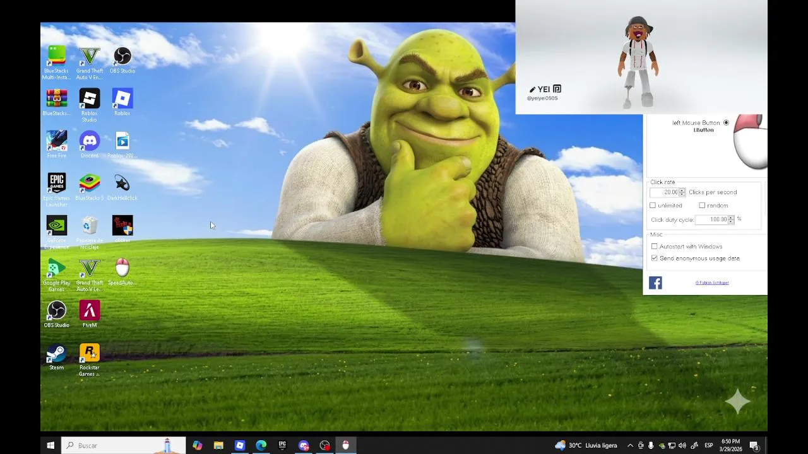Click the Click duty cycle stepper arrows
This screenshot has height=454, width=808.
[x=731, y=219]
